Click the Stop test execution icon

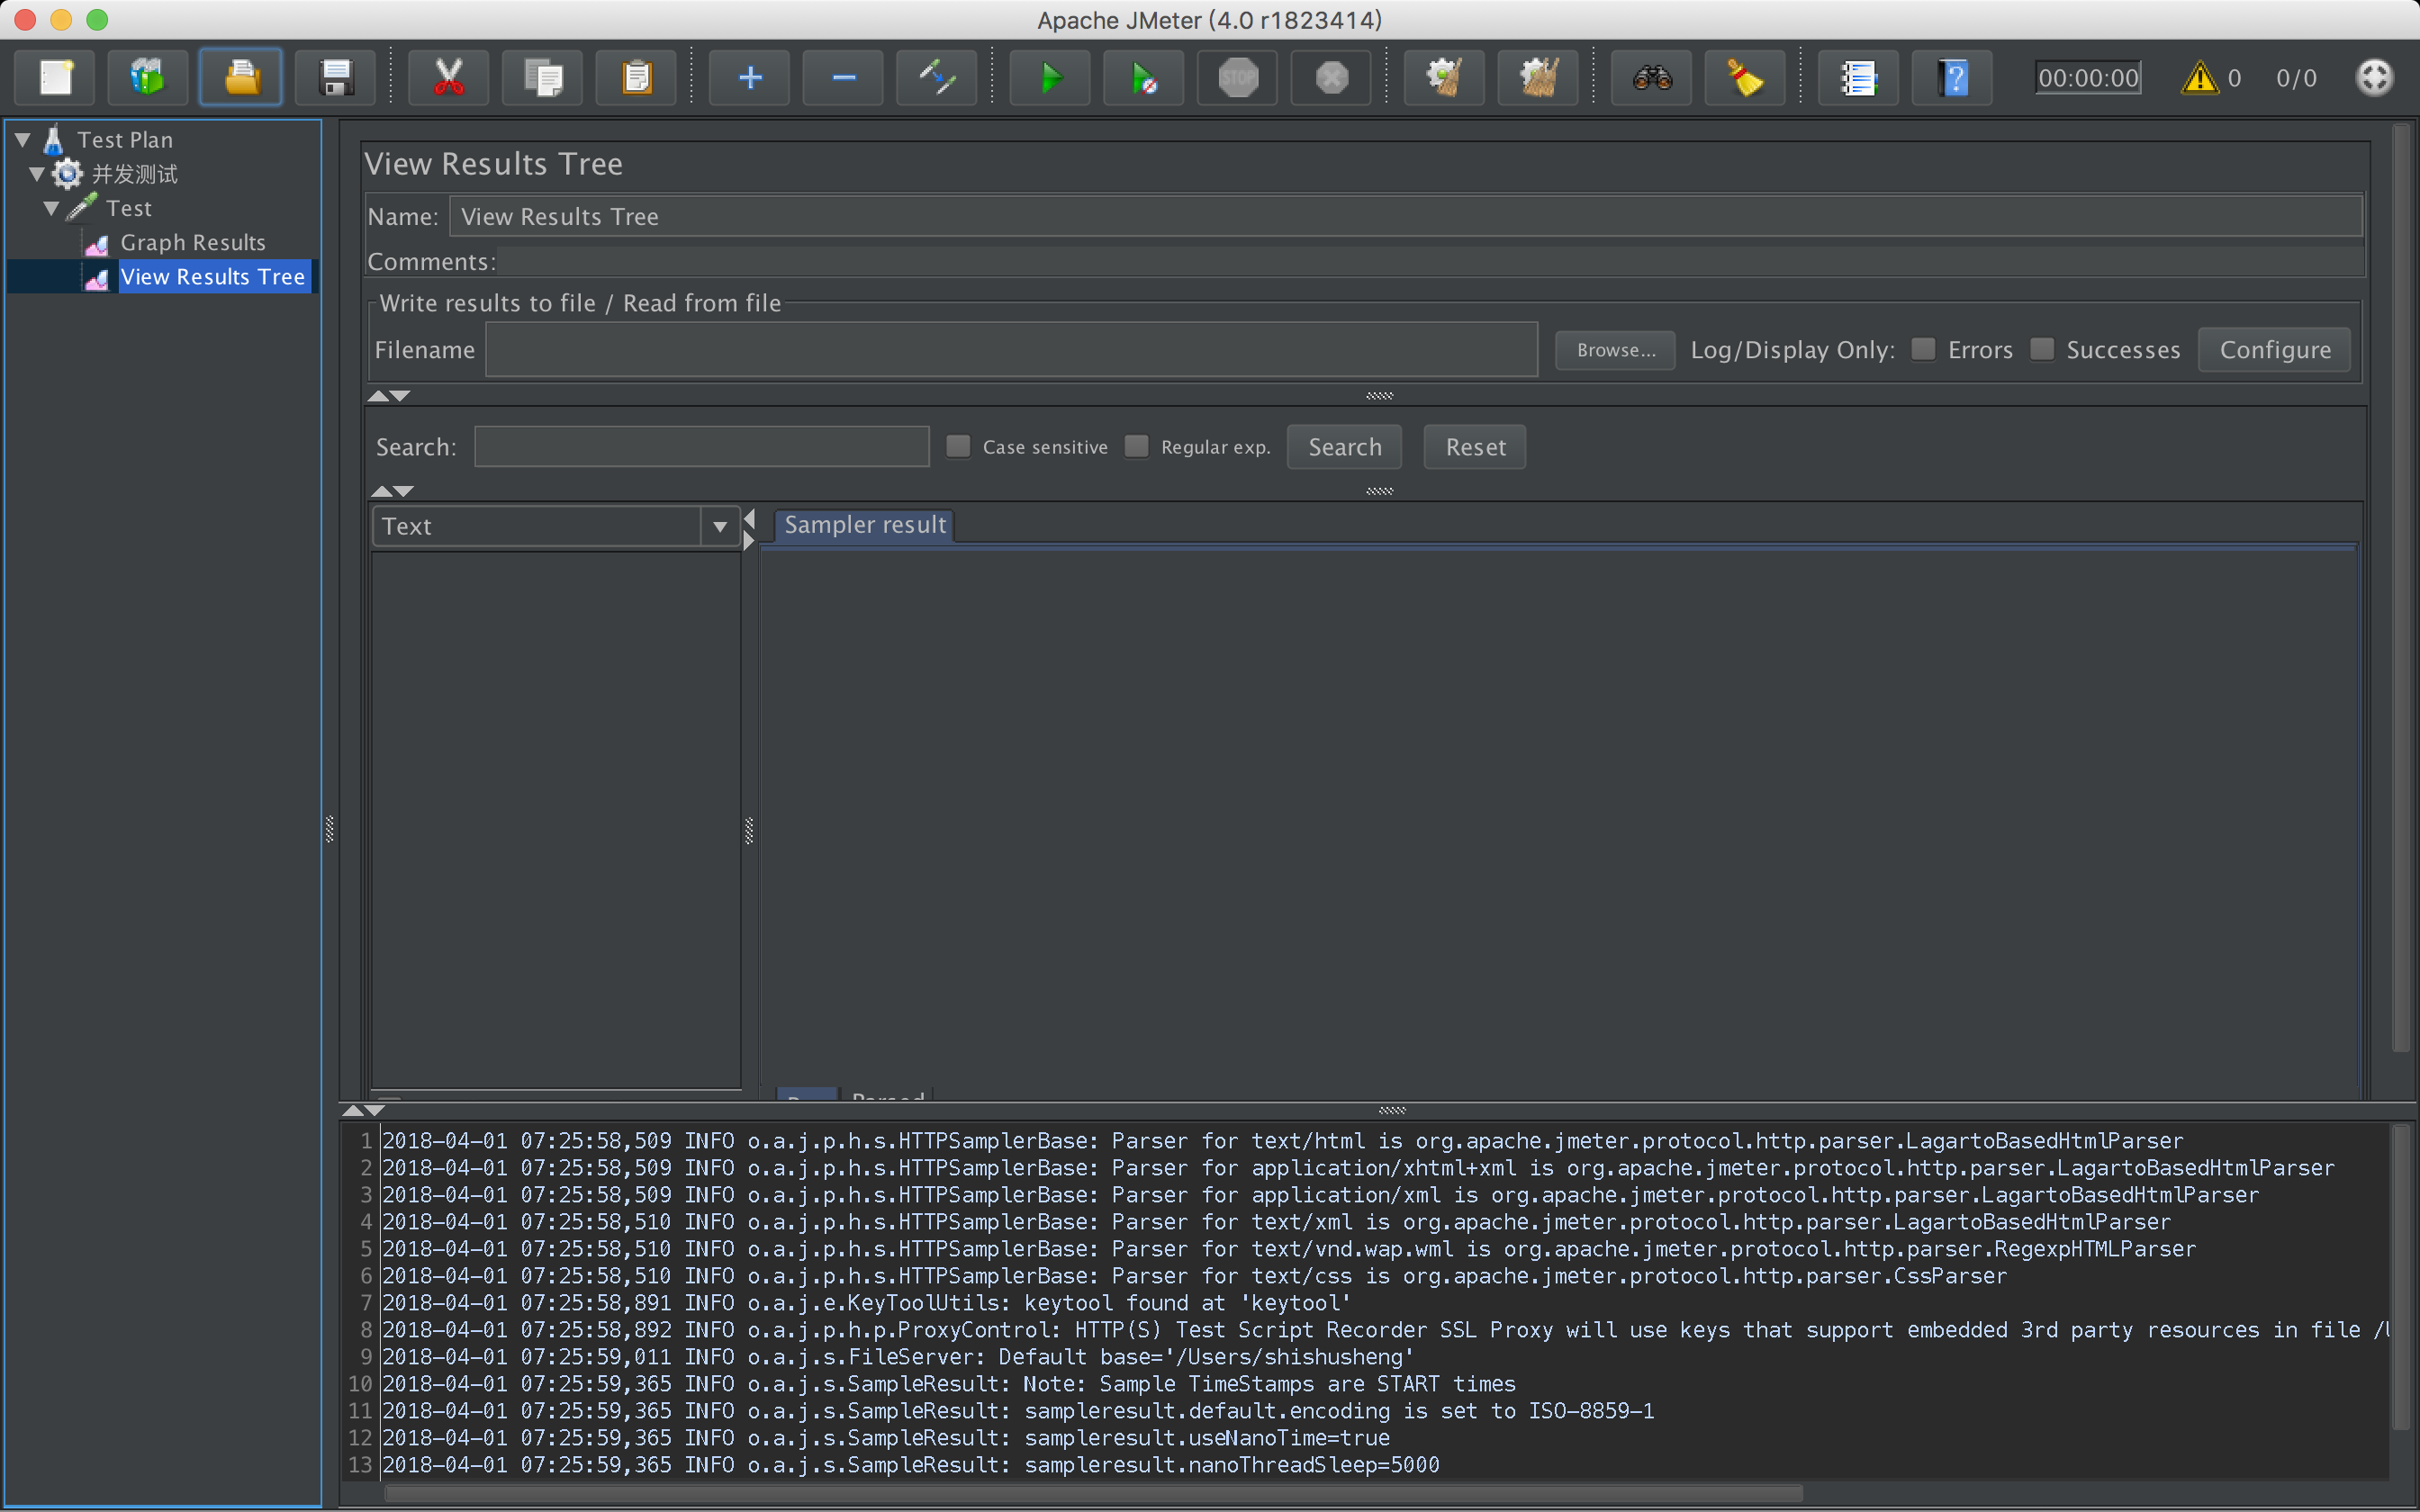pos(1237,78)
